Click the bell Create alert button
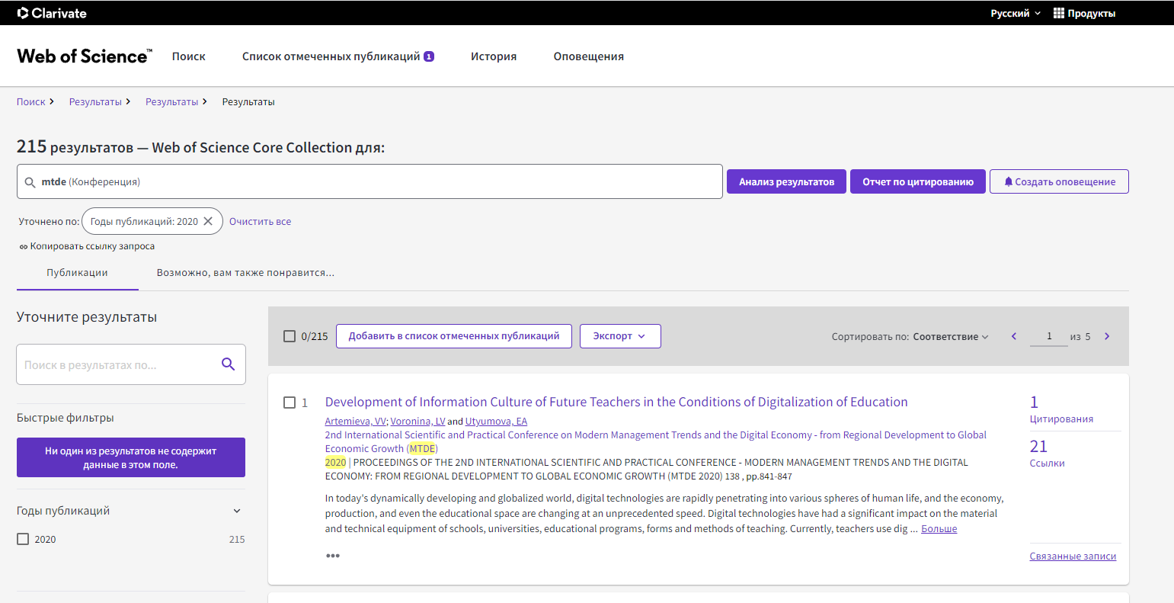This screenshot has width=1174, height=603. (x=1059, y=181)
